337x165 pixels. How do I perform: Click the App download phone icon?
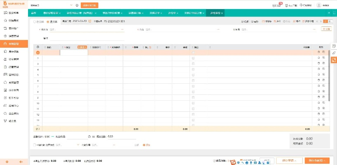click(x=286, y=5)
